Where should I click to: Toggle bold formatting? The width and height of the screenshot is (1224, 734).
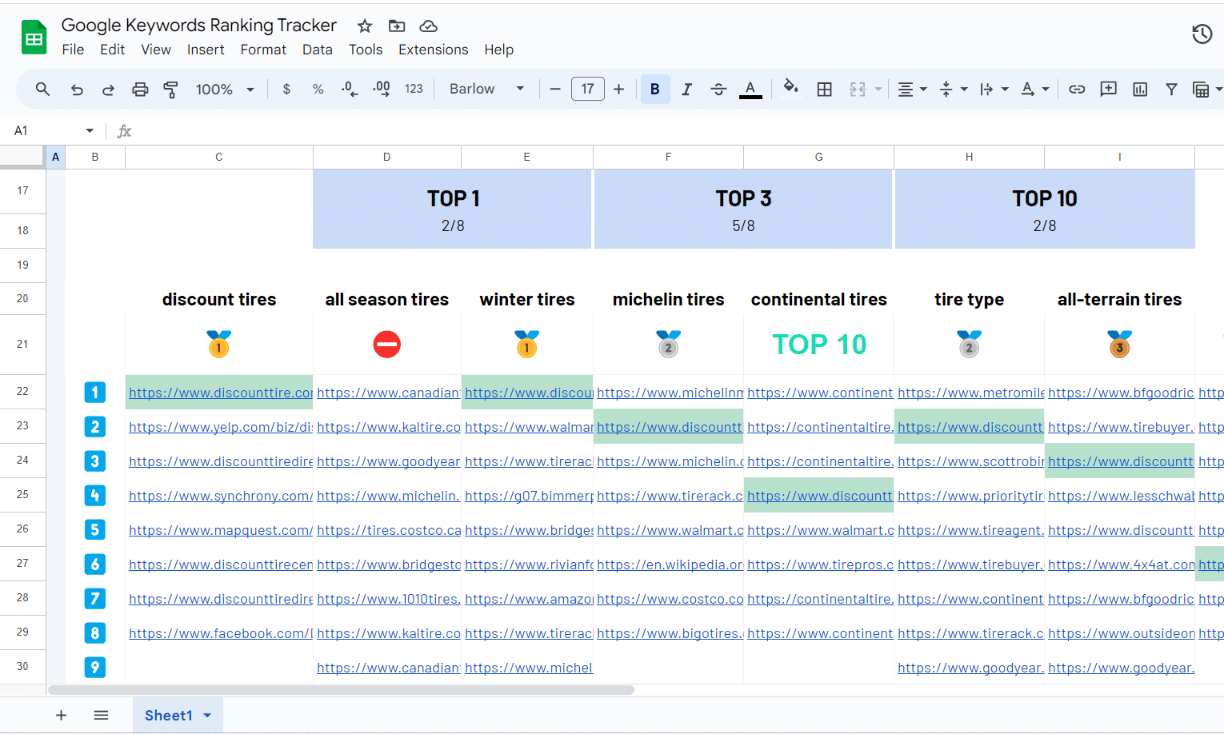654,89
